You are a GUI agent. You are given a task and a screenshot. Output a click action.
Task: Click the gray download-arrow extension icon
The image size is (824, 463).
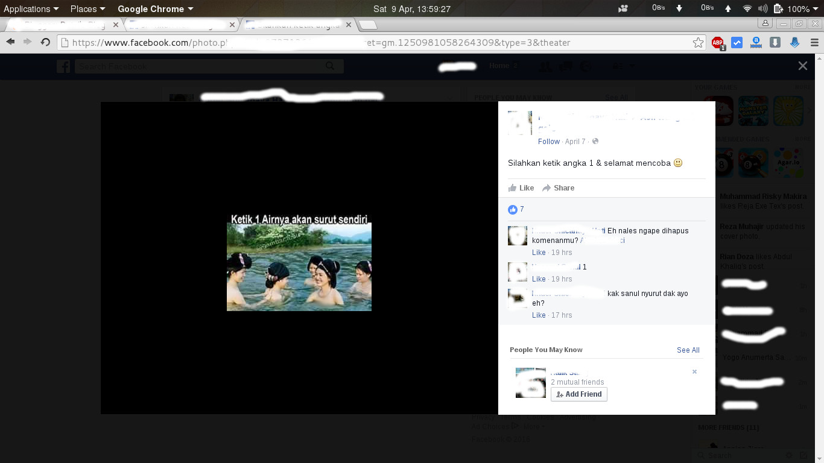pos(776,42)
